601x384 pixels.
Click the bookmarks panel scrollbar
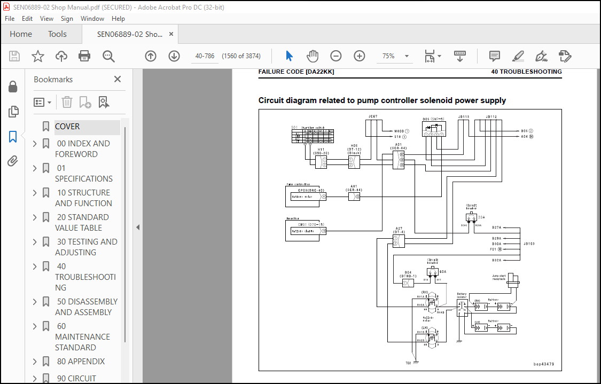[x=125, y=234]
